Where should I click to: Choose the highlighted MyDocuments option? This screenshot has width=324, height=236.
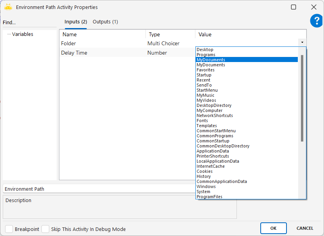[211, 60]
